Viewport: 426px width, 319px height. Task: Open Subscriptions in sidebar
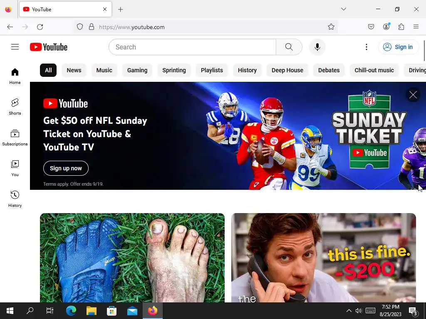tap(15, 138)
